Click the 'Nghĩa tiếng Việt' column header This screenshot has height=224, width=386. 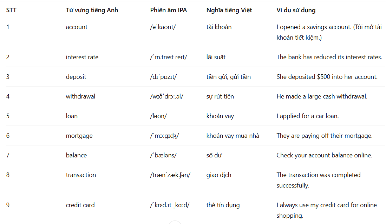click(x=229, y=10)
